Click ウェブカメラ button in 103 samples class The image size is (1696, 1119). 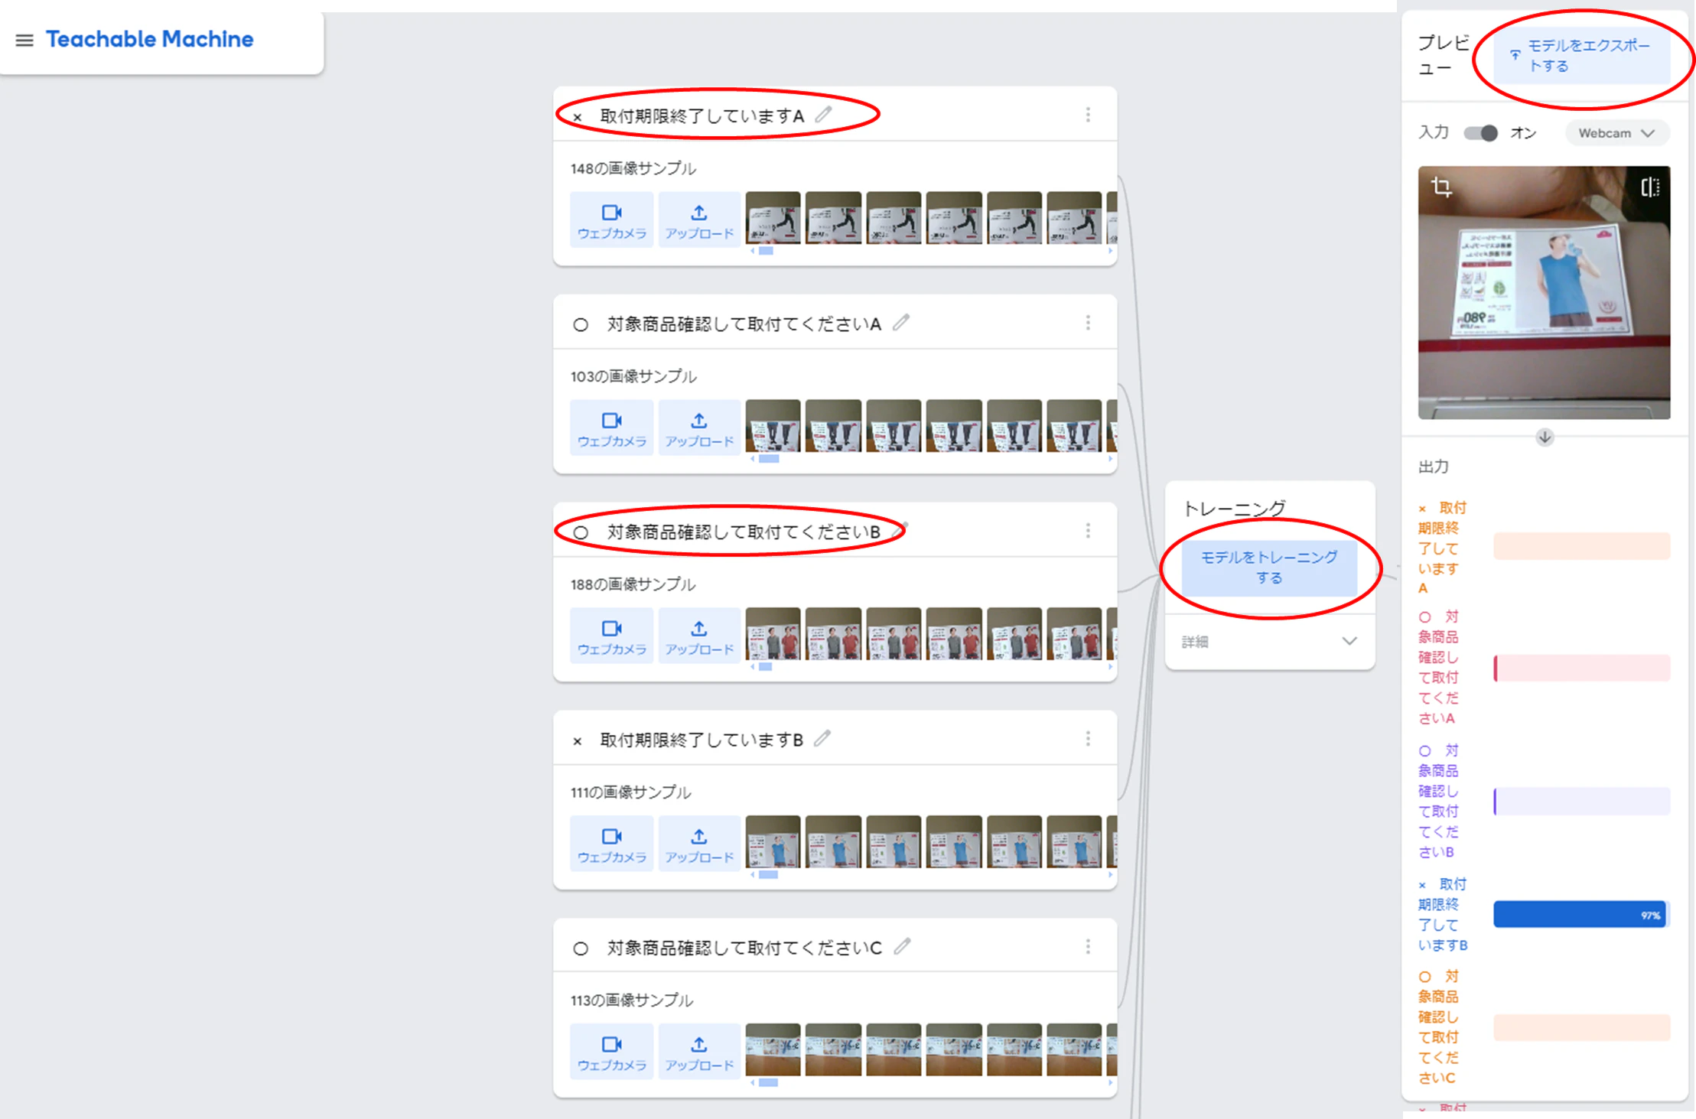coord(612,428)
